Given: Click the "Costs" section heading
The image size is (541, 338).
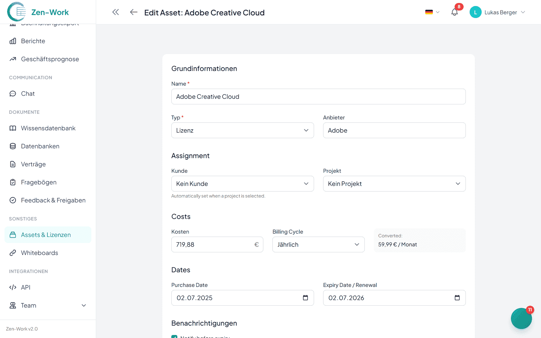Looking at the screenshot, I should click(181, 216).
